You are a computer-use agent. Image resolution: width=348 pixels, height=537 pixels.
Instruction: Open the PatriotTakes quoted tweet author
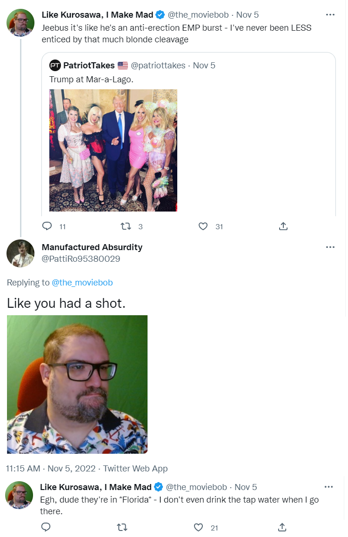click(x=88, y=66)
